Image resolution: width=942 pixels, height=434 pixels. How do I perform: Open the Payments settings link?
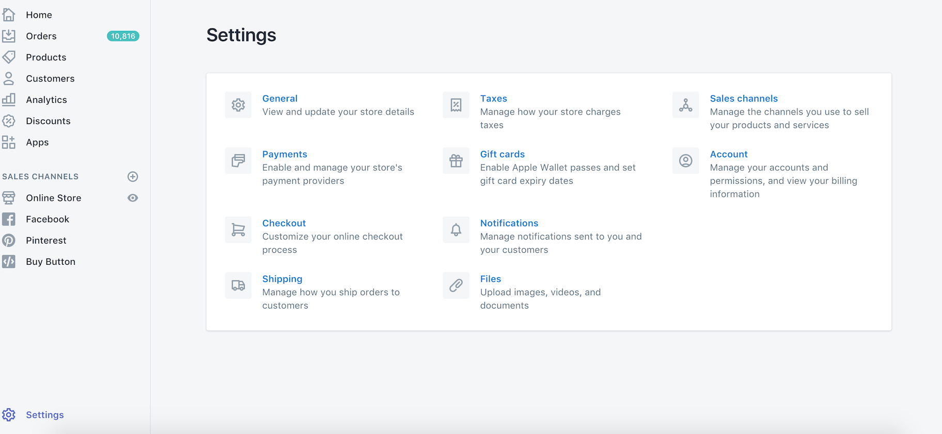(285, 154)
